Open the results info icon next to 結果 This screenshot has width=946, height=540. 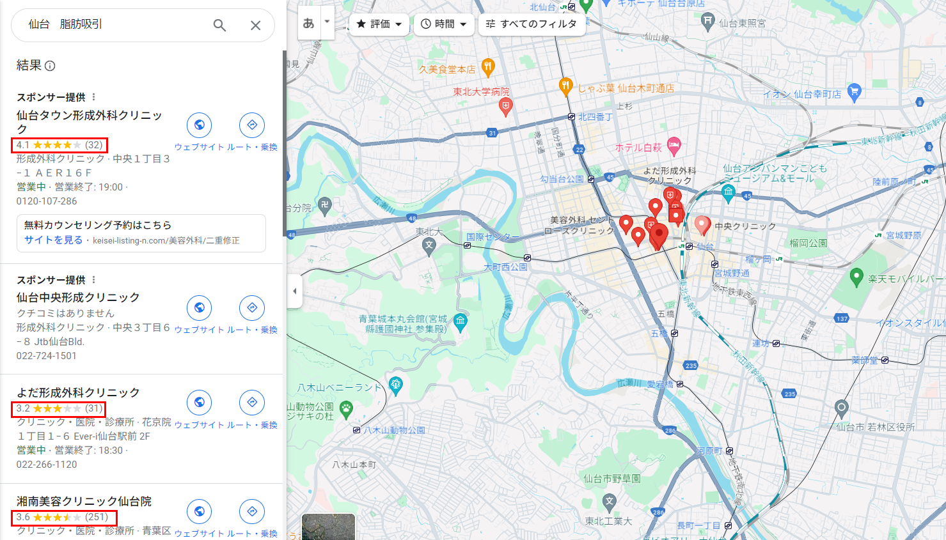[50, 66]
